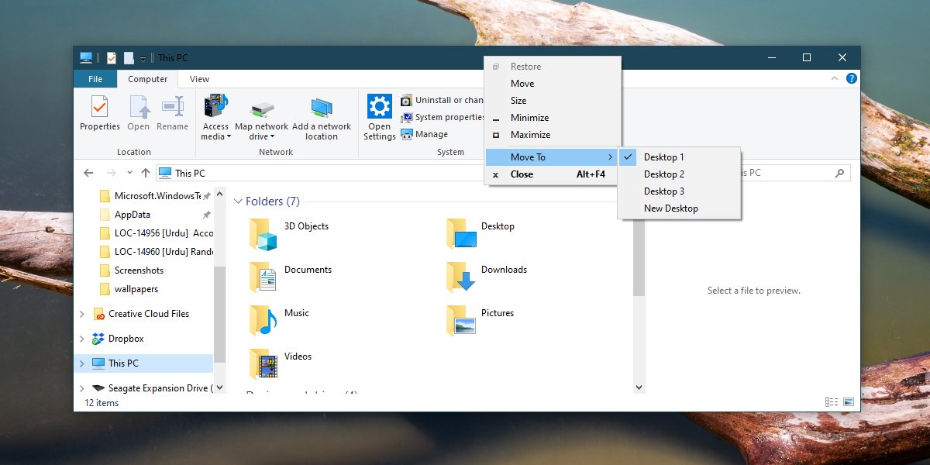Choose New Desktop from the submenu
Image resolution: width=930 pixels, height=465 pixels.
pos(673,208)
